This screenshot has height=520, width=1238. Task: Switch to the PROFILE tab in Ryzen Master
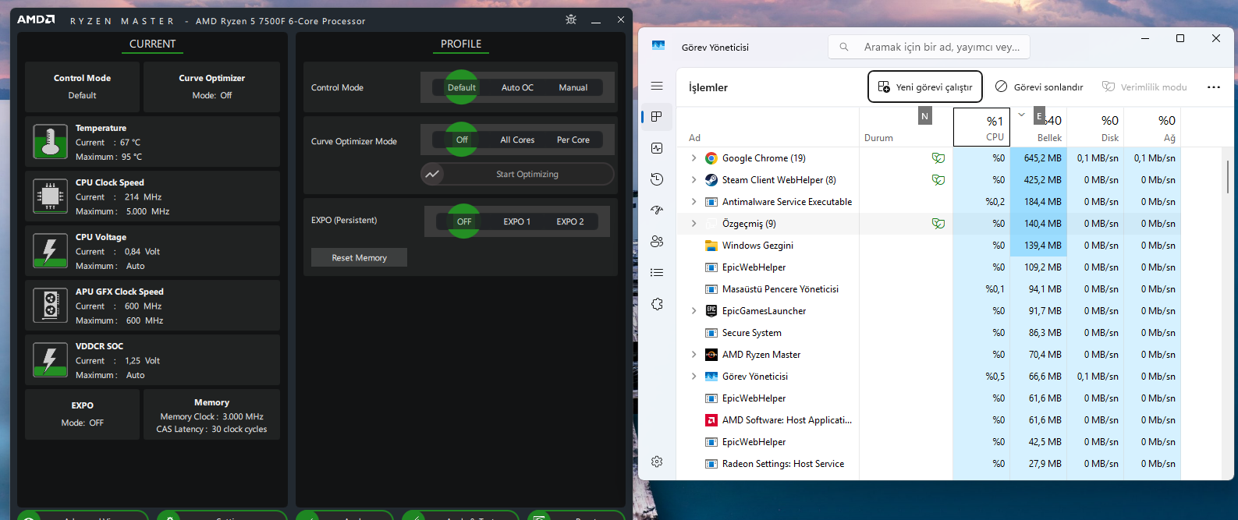(x=461, y=44)
